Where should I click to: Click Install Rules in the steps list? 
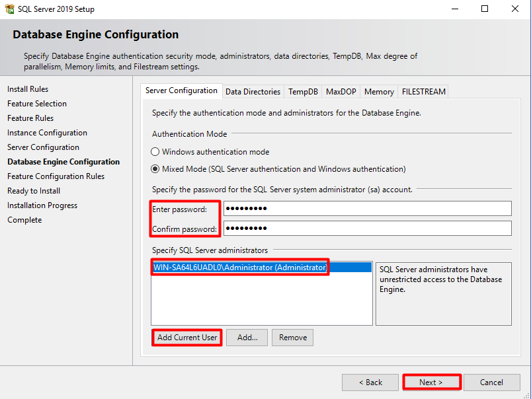coord(28,89)
